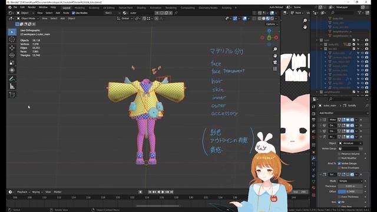Toggle camera view in the 3D viewport
Viewport: 377px width, 212px height.
275,62
